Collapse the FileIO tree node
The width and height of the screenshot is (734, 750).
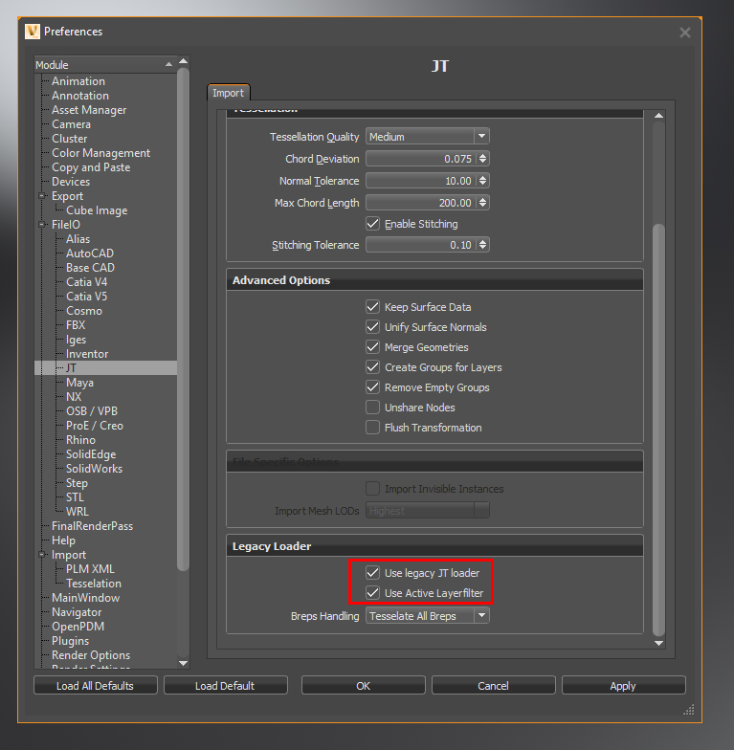tap(42, 224)
